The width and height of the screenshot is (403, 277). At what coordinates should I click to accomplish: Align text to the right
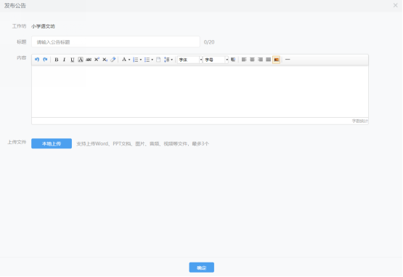click(x=261, y=60)
